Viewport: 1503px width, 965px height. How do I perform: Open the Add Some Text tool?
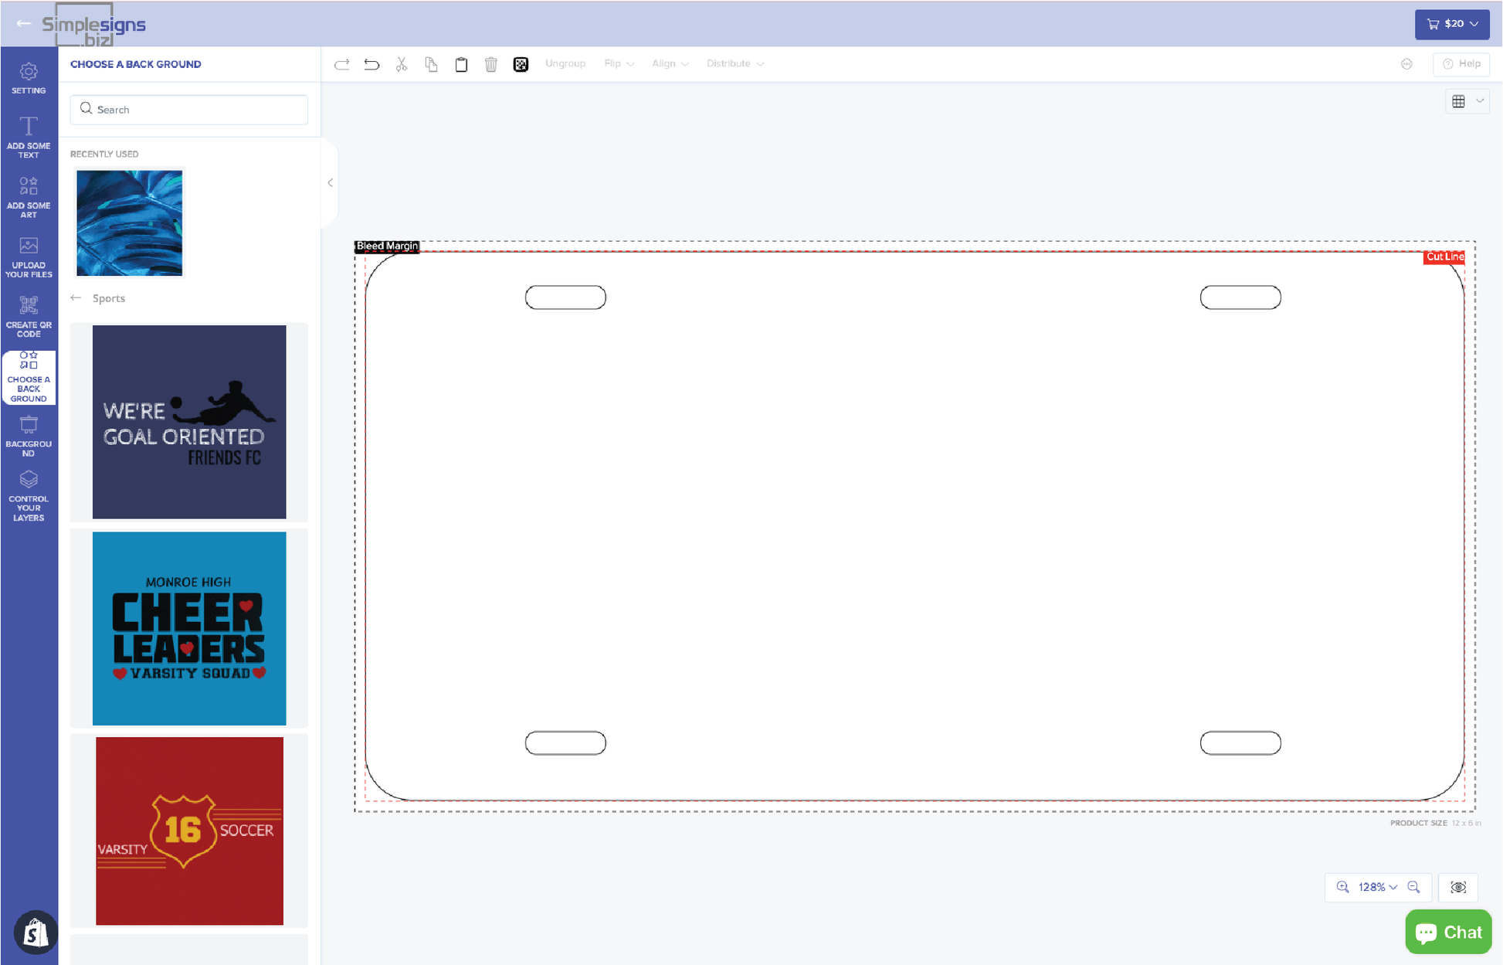pyautogui.click(x=29, y=137)
